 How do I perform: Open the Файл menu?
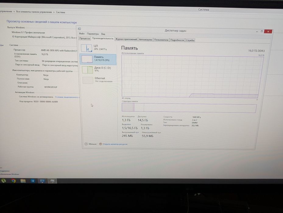click(x=82, y=34)
